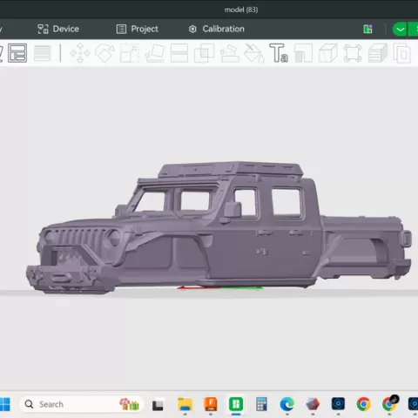Click the taskbar Search field
The height and width of the screenshot is (418, 418).
81,404
